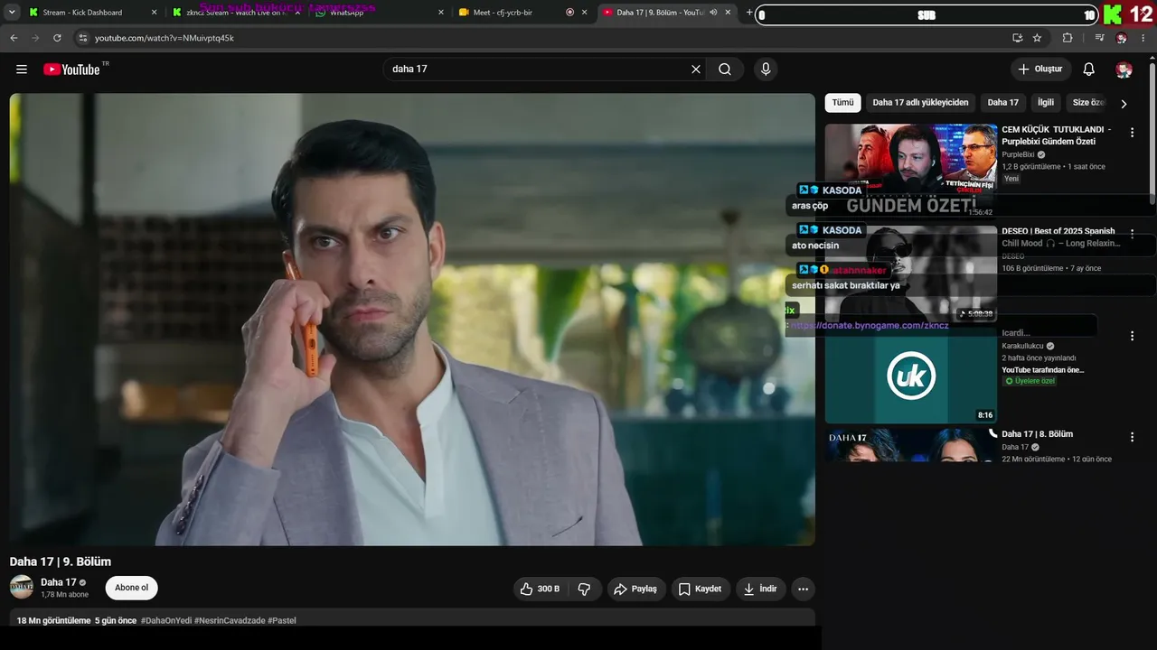Mute the Daha 17 tab audio

714,13
